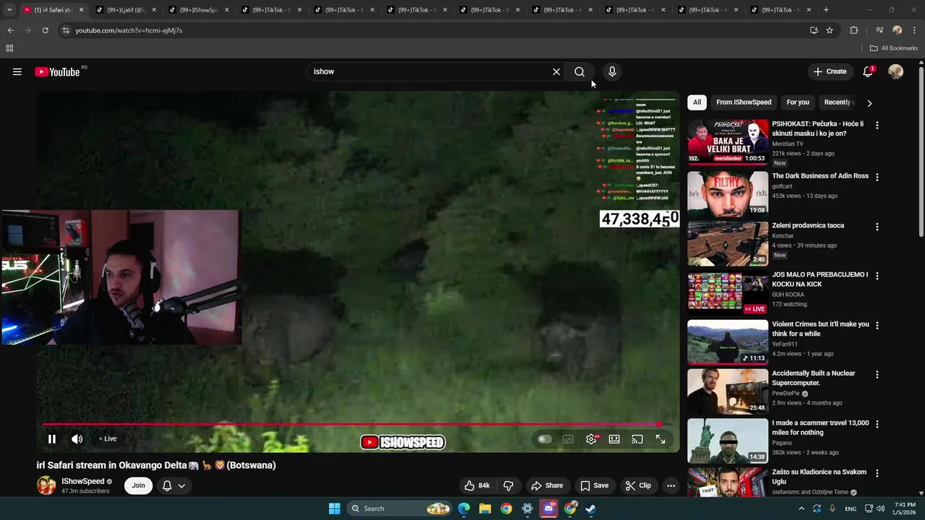Open Violent Crimes video title

(x=820, y=329)
